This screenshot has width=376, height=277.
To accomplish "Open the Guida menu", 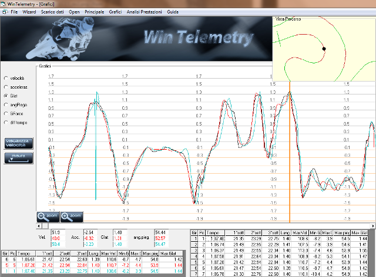I will click(x=173, y=12).
